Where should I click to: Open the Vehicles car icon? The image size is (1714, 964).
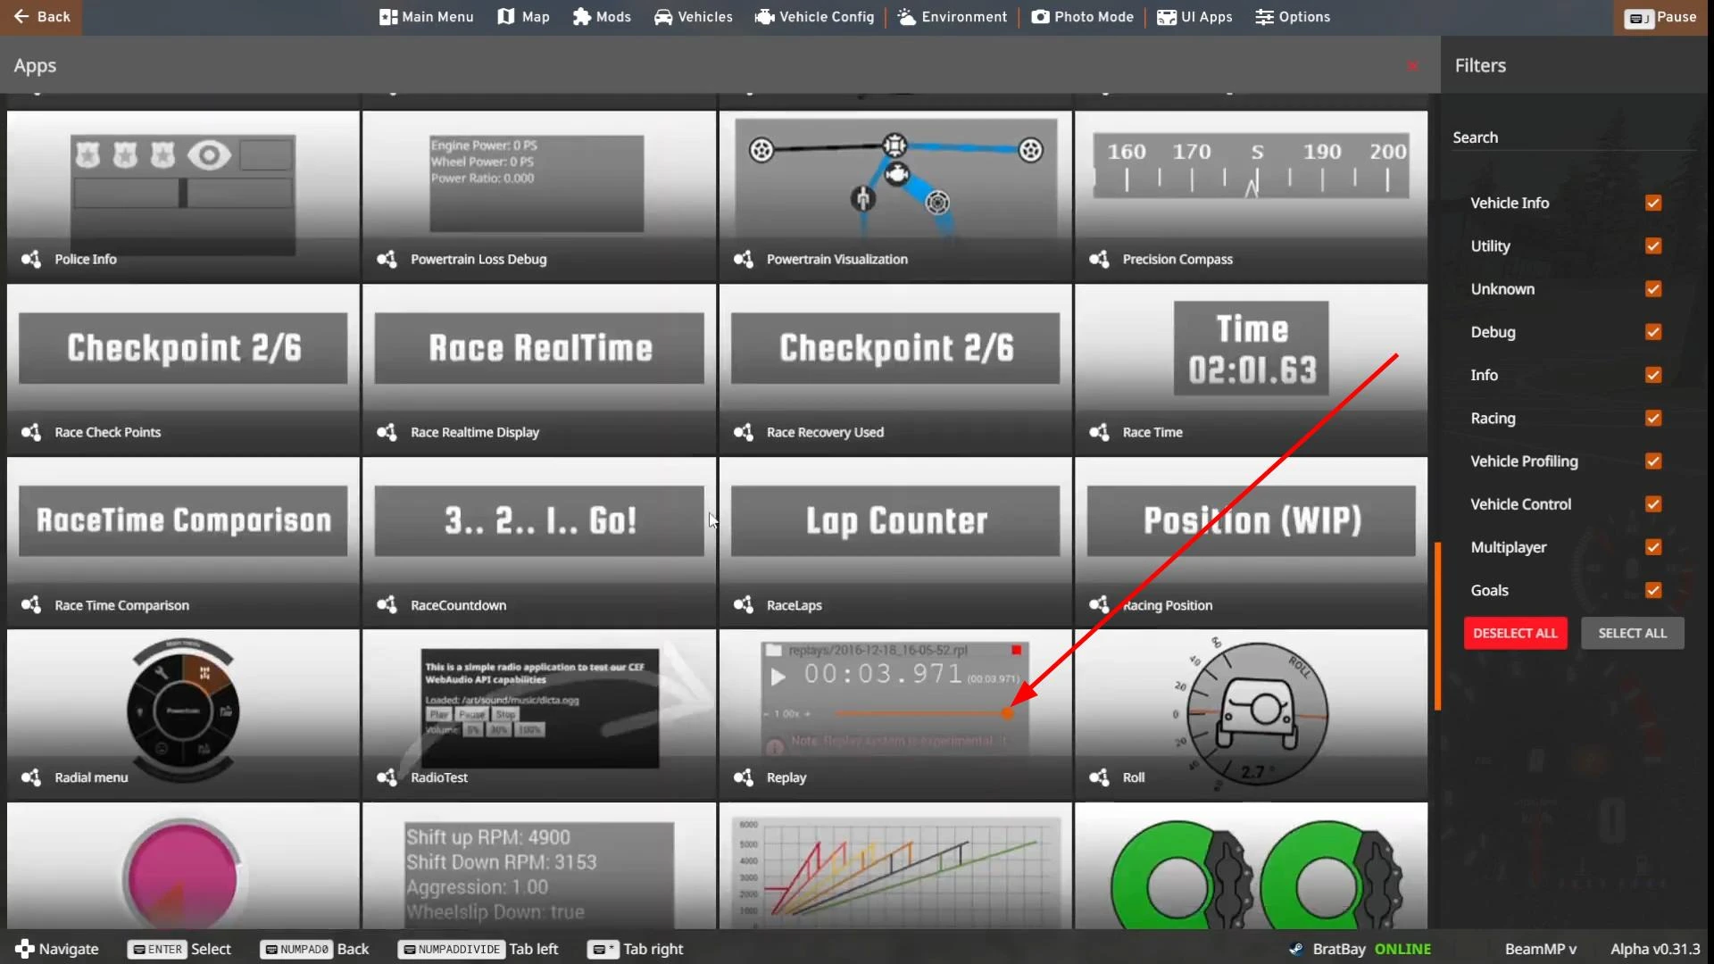click(x=663, y=17)
